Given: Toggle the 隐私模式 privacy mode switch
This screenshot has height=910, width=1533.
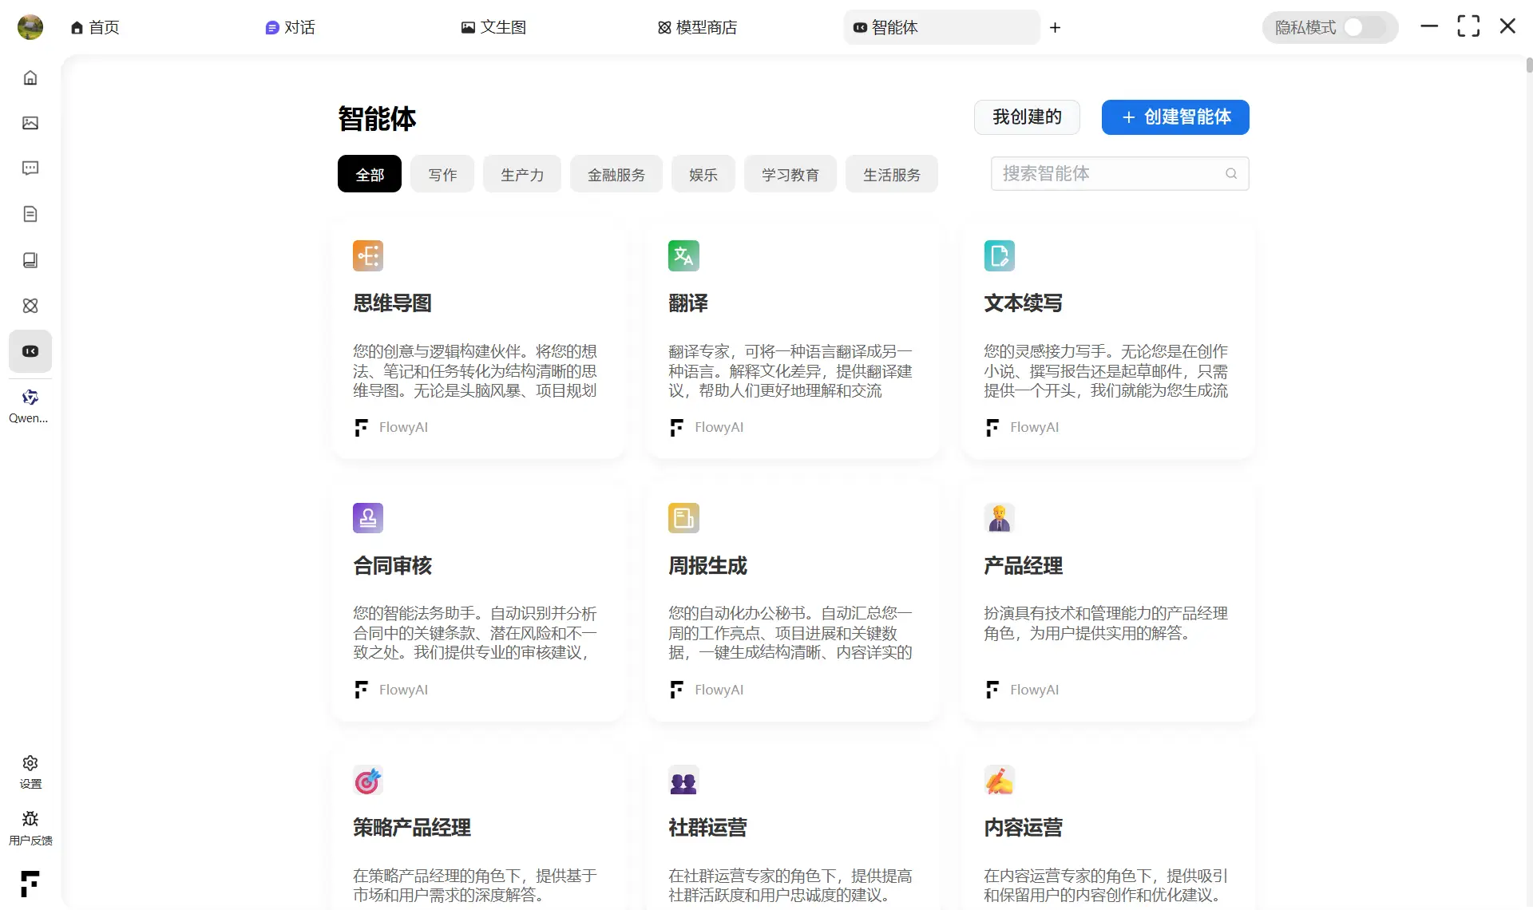Looking at the screenshot, I should pos(1363,27).
